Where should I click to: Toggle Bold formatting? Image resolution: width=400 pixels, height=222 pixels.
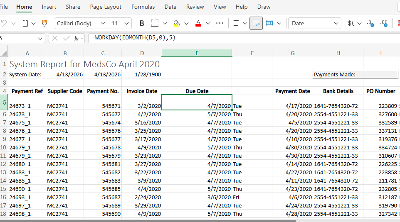(x=142, y=23)
